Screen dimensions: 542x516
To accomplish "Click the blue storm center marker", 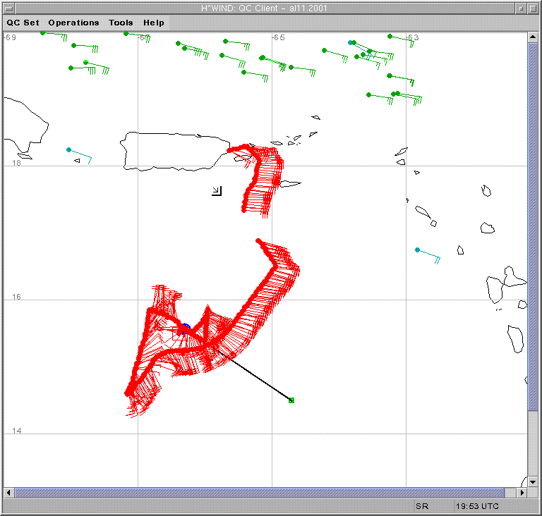I will [x=184, y=328].
